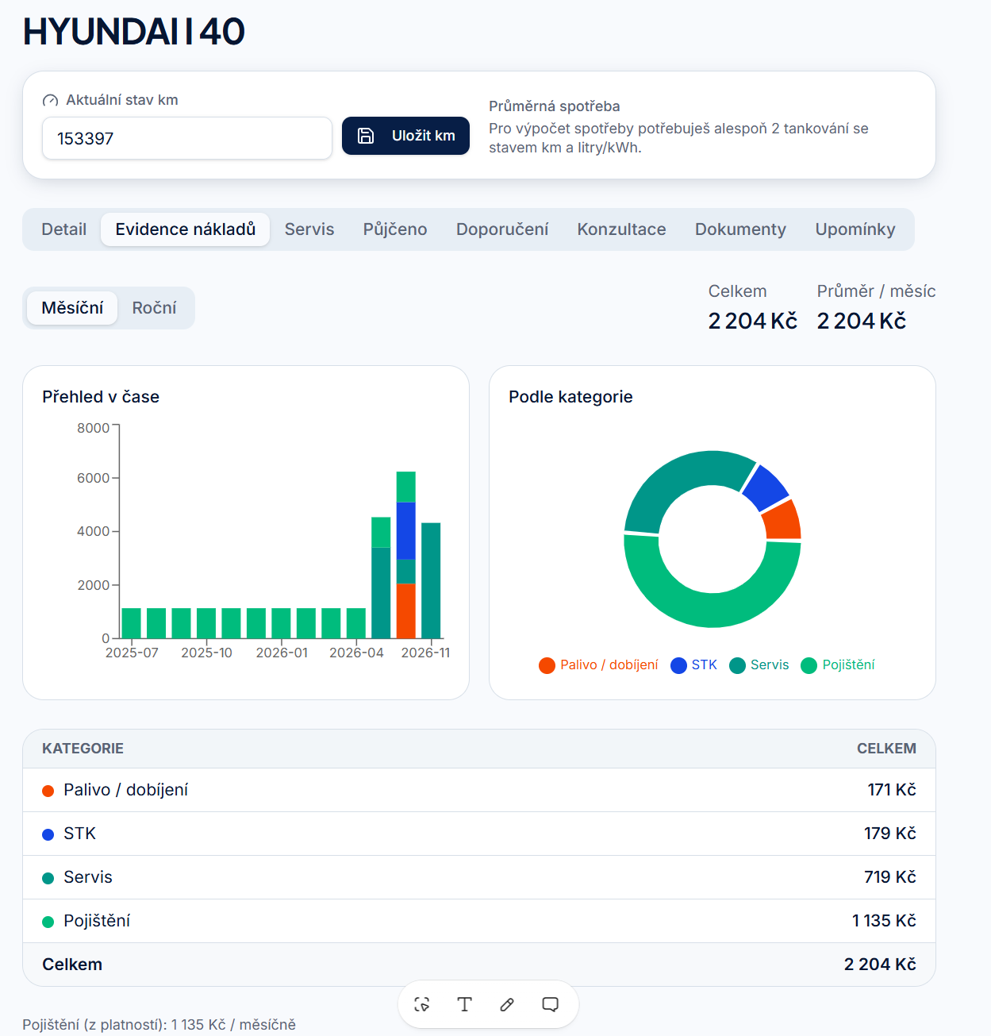
Task: Toggle Palivo / dobíjení legend dot in donut chart
Action: pyautogui.click(x=547, y=665)
